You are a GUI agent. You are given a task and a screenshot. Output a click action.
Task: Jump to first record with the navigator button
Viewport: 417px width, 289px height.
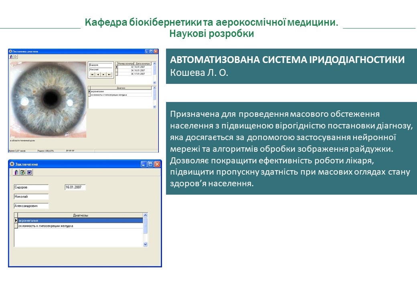click(92, 74)
